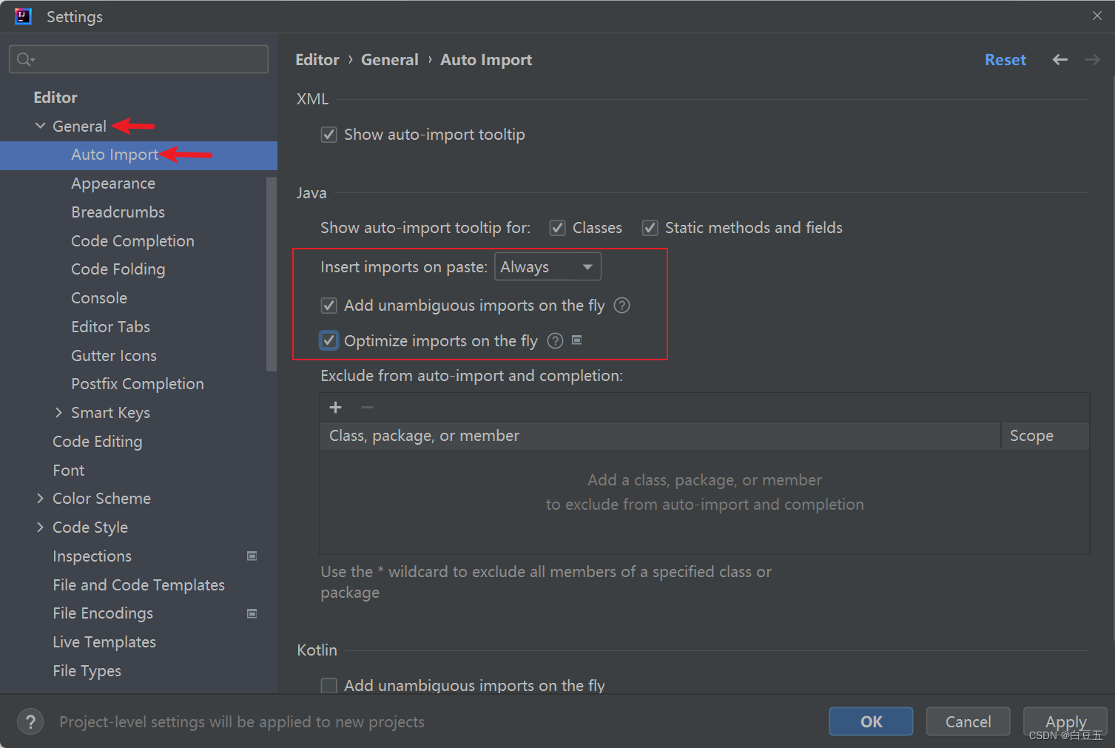
Task: Expand the Color Scheme node
Action: (x=40, y=499)
